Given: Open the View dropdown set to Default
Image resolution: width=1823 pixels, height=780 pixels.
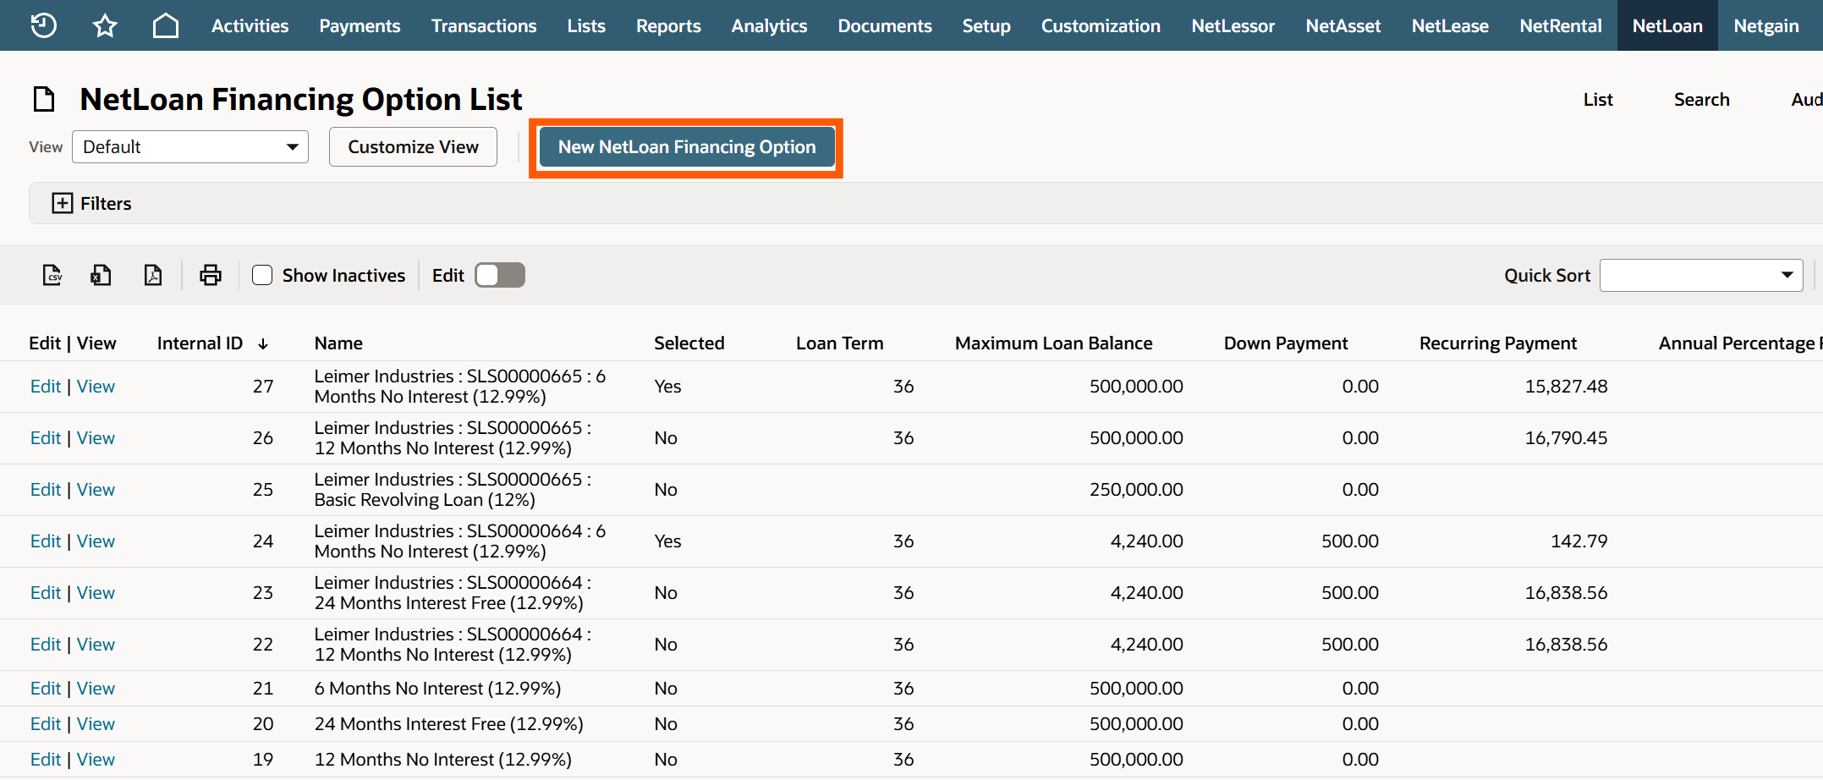Looking at the screenshot, I should click(x=190, y=147).
